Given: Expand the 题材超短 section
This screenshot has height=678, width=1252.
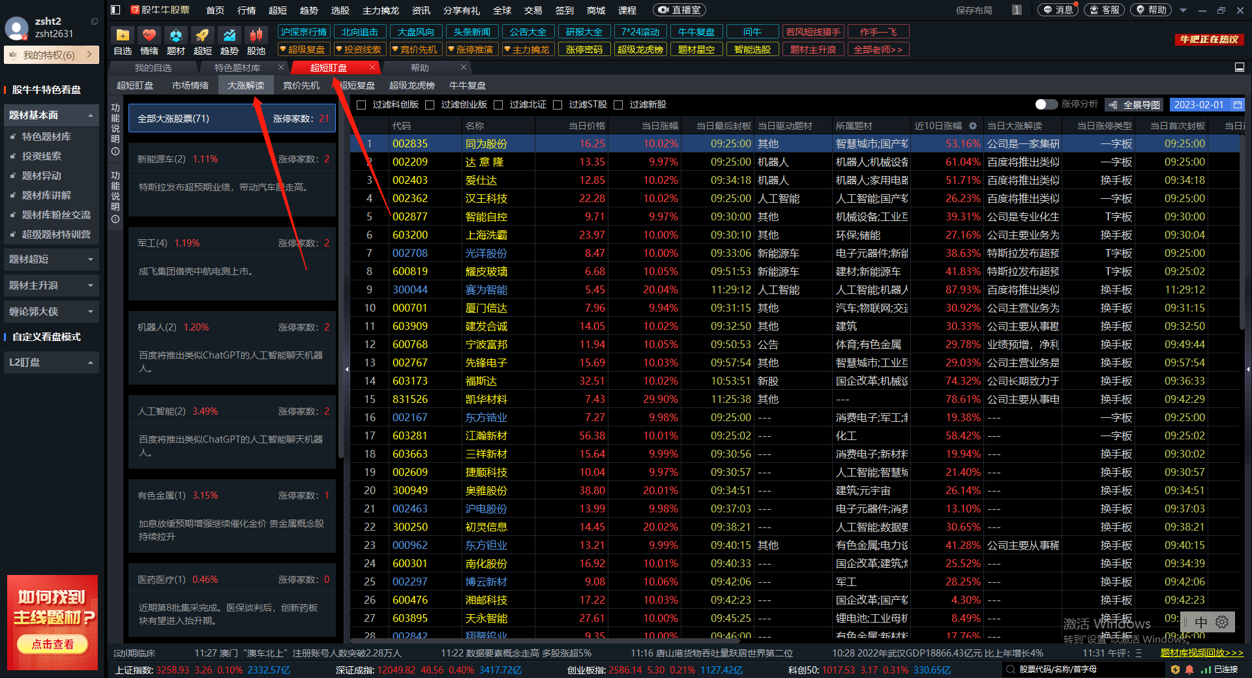Looking at the screenshot, I should pyautogui.click(x=52, y=259).
